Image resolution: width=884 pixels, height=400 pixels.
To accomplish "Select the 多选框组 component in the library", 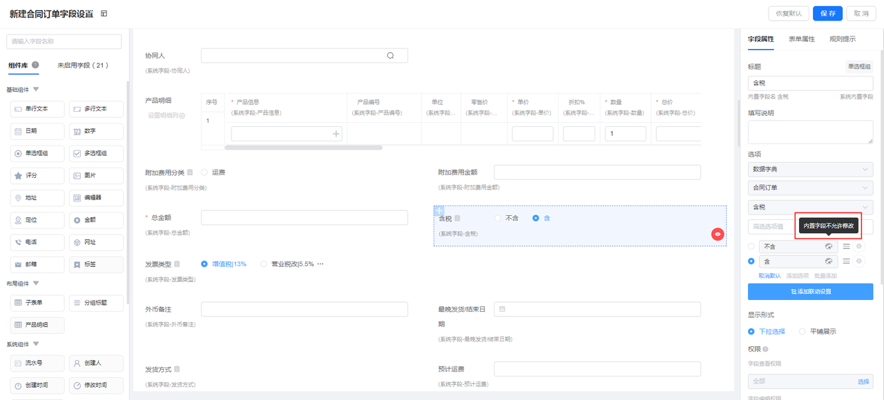I will tap(97, 153).
